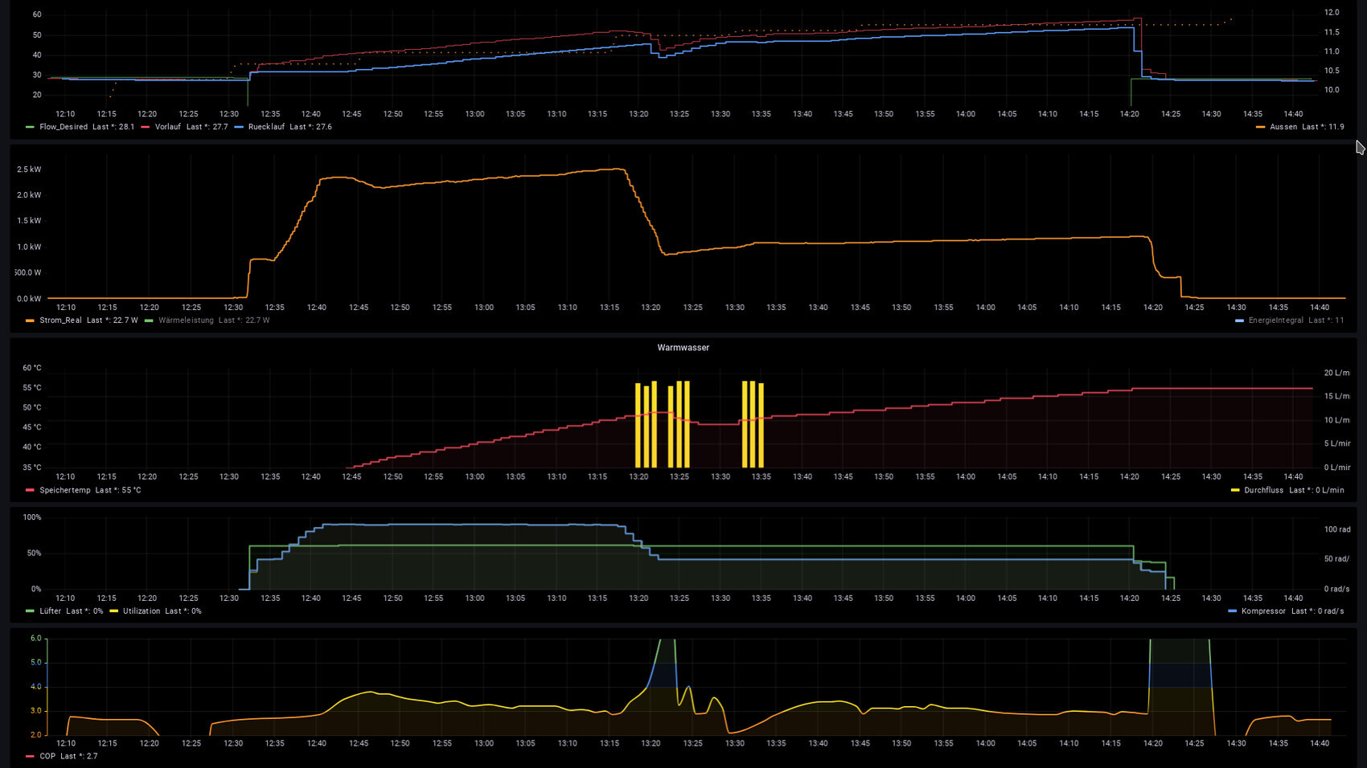The image size is (1367, 768).
Task: Show the Wärmeleistung series from legend
Action: [x=186, y=321]
